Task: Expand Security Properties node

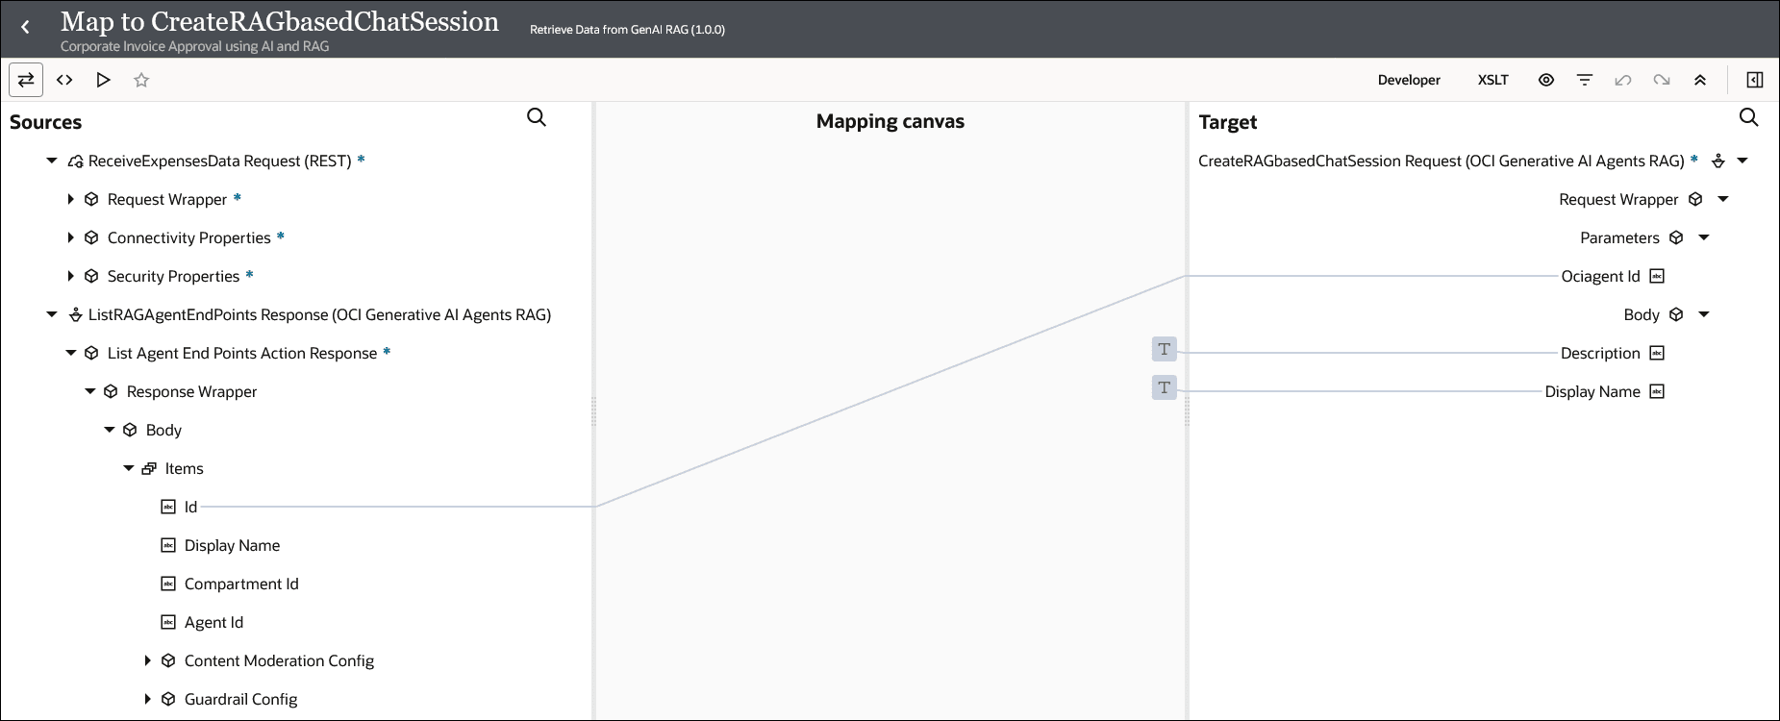Action: pyautogui.click(x=70, y=276)
